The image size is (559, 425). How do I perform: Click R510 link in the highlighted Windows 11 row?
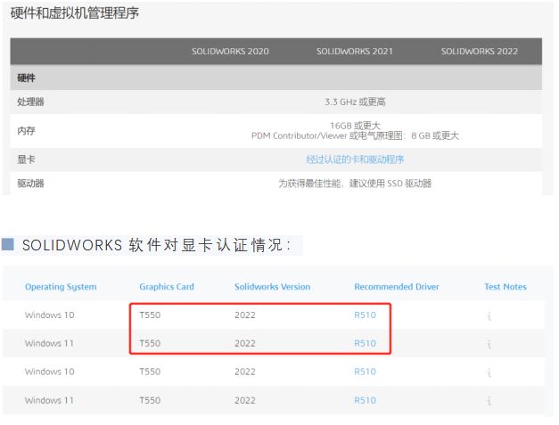[x=365, y=343]
